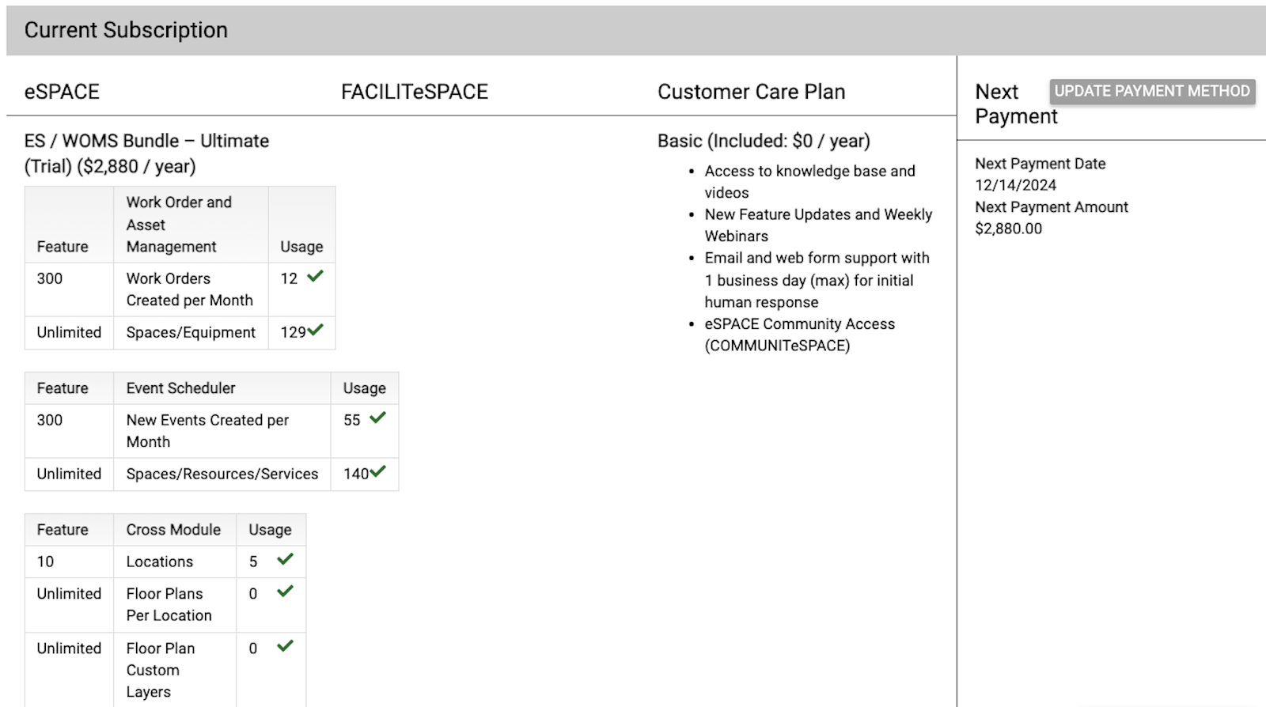Click the Next Payment Date value 12/14/2024
Screen dimensions: 1266x707
(1015, 185)
